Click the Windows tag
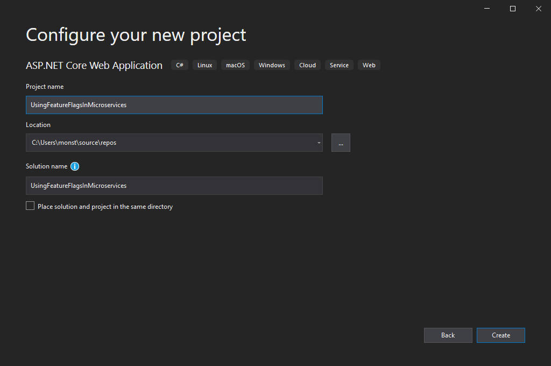This screenshot has height=366, width=551. [272, 65]
